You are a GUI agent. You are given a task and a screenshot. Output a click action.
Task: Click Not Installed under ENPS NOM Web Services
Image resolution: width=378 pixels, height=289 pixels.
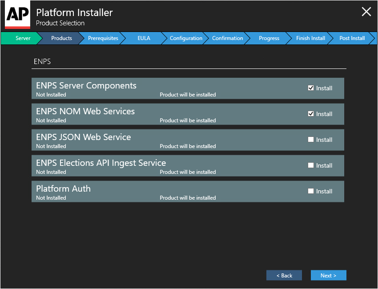51,120
